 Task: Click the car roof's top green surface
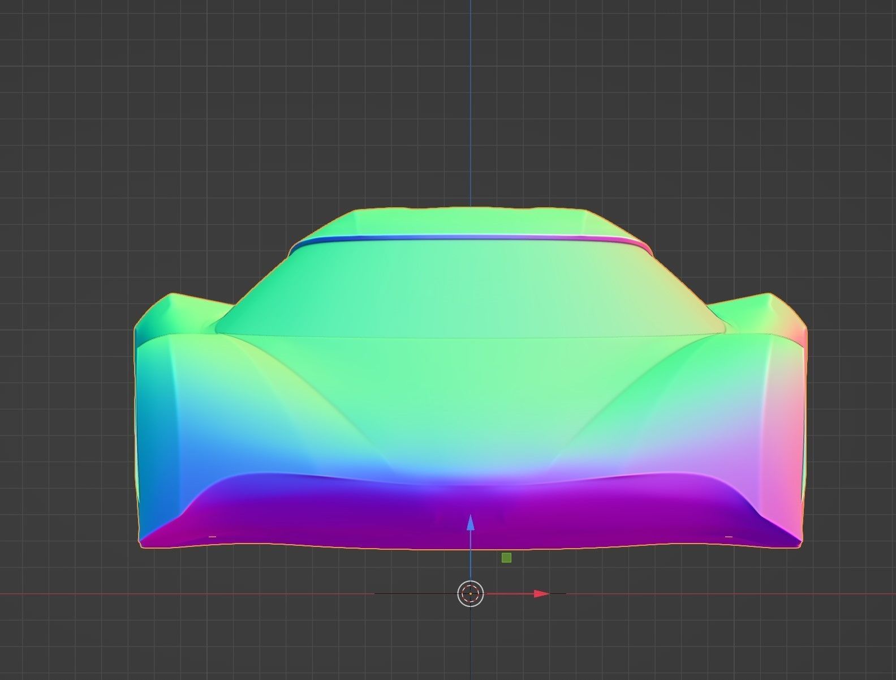pos(469,222)
